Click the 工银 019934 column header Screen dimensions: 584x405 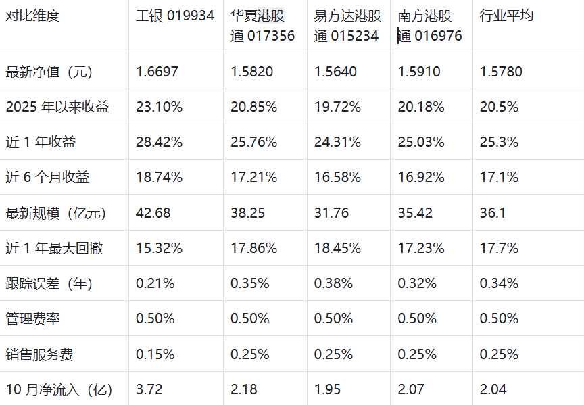point(176,26)
